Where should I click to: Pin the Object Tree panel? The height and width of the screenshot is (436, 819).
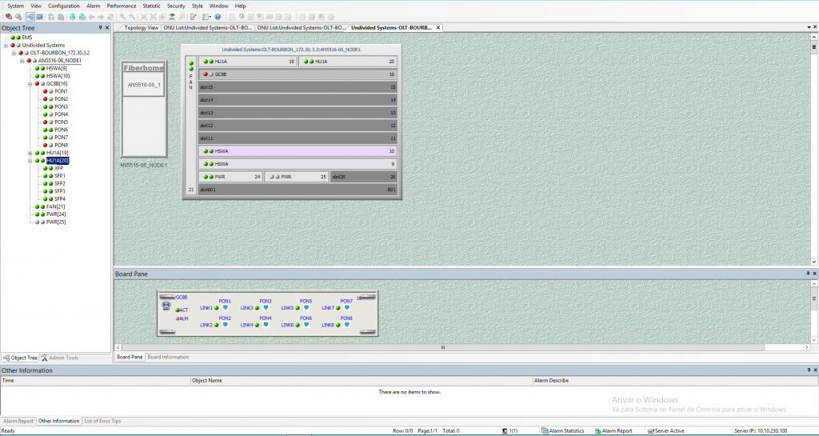point(99,28)
